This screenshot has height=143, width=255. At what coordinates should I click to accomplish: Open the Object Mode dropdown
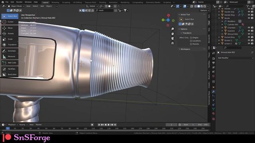(x=16, y=6)
